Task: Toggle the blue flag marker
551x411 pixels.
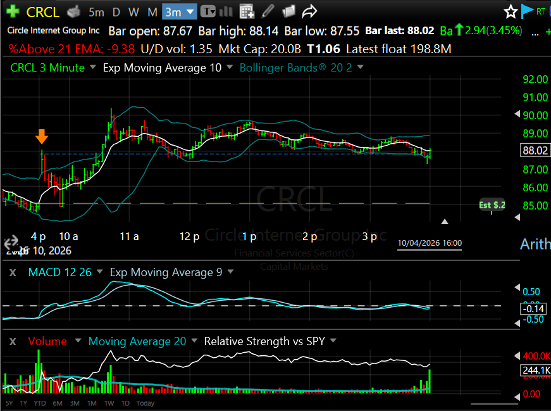Action: tap(527, 11)
